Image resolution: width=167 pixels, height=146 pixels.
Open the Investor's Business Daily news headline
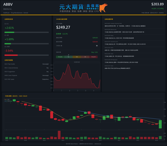125,26
